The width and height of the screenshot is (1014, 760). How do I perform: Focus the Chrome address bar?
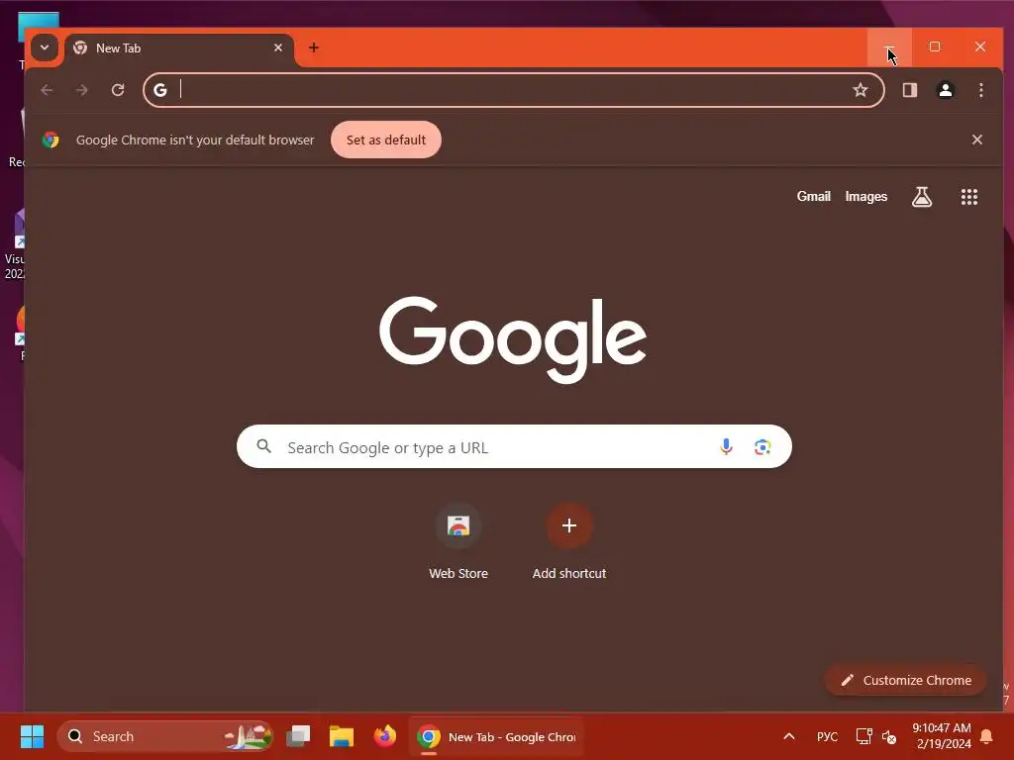click(514, 90)
